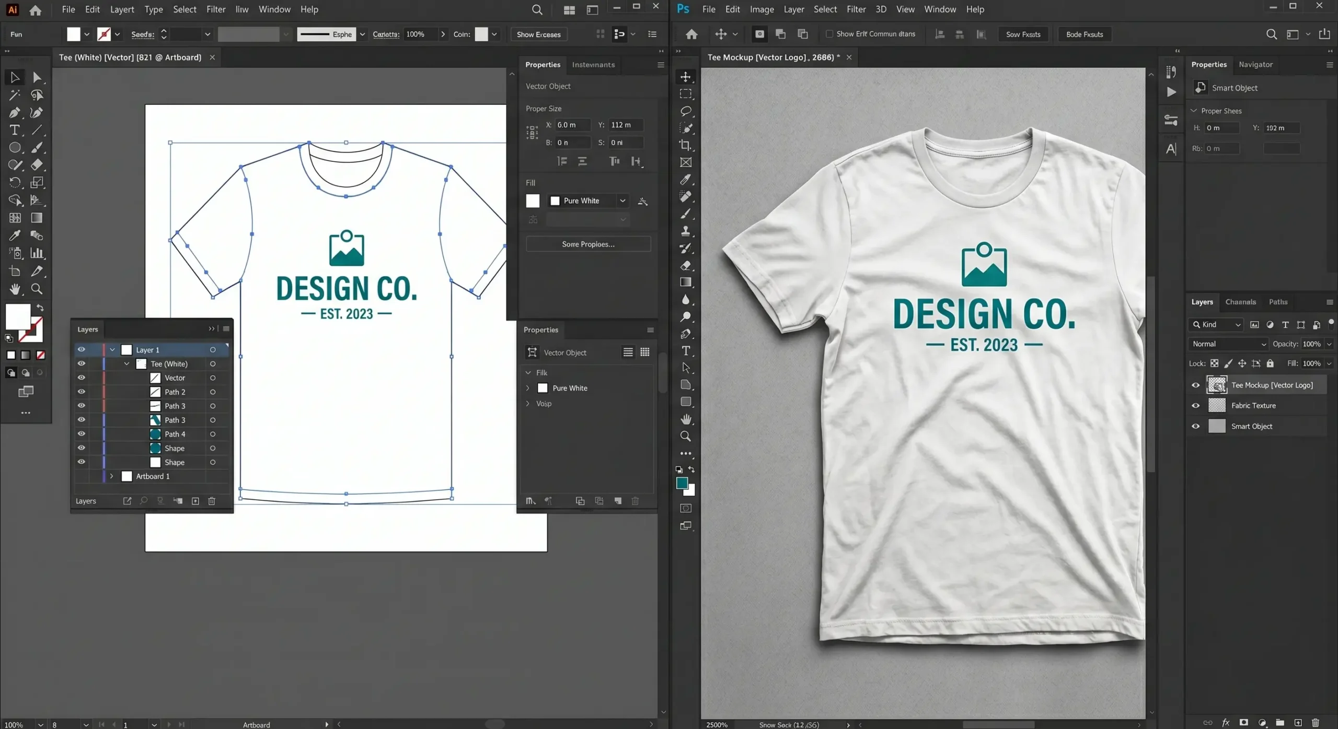Viewport: 1338px width, 729px height.
Task: Pick the Photoshop Lasso tool
Action: click(686, 111)
